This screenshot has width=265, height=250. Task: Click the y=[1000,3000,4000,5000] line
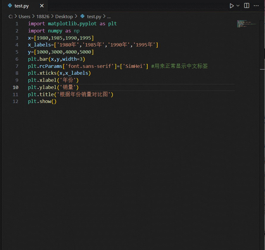click(x=61, y=52)
